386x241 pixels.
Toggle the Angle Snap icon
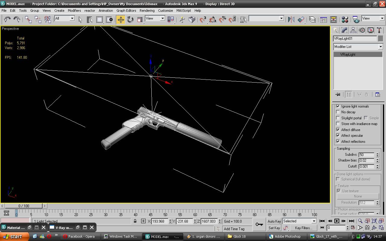click(213, 20)
